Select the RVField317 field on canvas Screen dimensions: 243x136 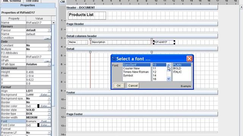164,42
